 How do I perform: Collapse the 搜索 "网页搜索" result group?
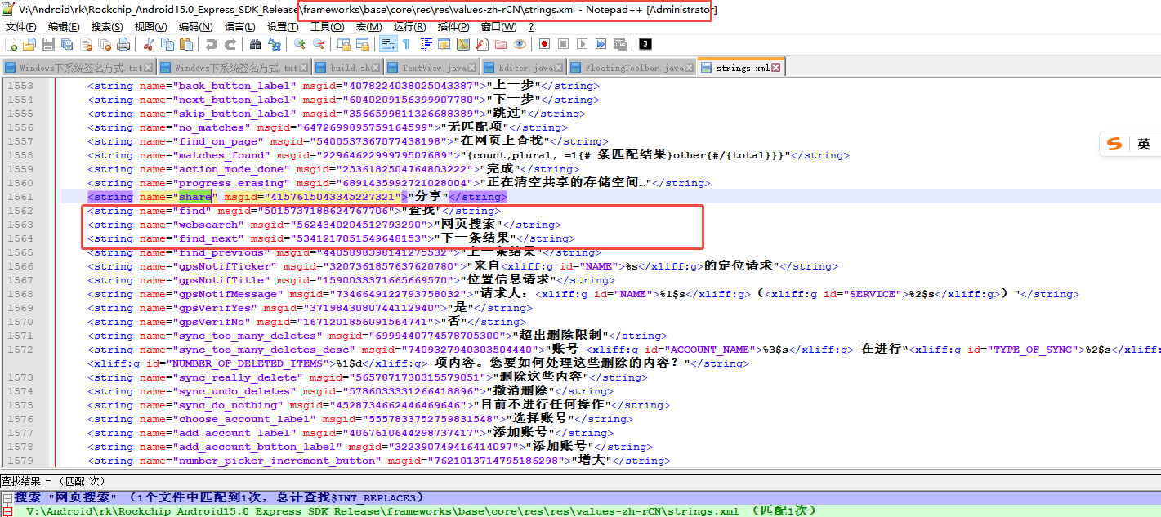coord(7,497)
